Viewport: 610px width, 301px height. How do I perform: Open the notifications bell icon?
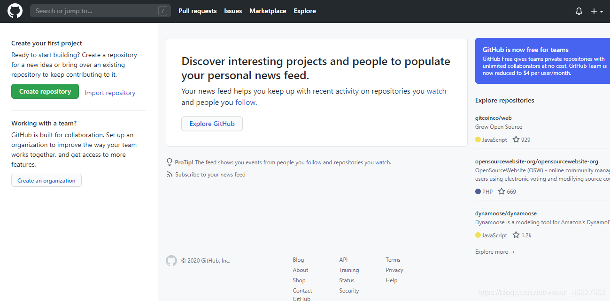(579, 11)
